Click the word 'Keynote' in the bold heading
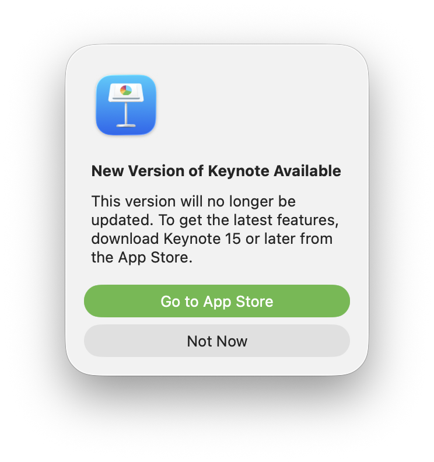 coord(239,171)
